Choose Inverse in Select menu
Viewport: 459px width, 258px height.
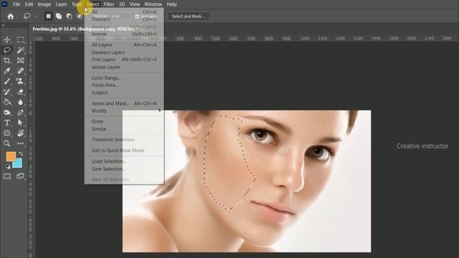124,34
